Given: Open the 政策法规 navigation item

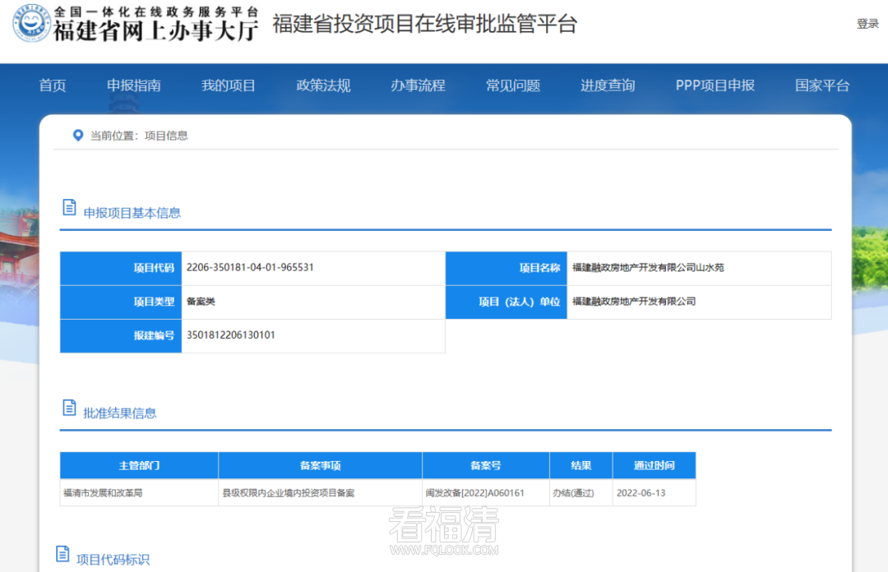Looking at the screenshot, I should [x=323, y=85].
